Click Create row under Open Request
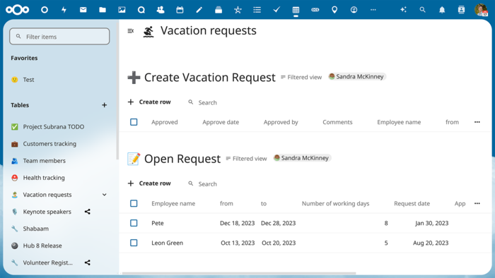495x278 pixels. pyautogui.click(x=149, y=183)
